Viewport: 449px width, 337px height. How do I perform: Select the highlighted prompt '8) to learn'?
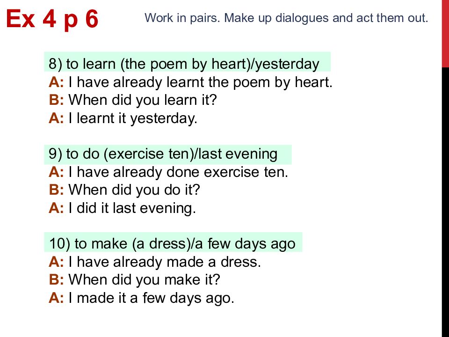point(187,62)
